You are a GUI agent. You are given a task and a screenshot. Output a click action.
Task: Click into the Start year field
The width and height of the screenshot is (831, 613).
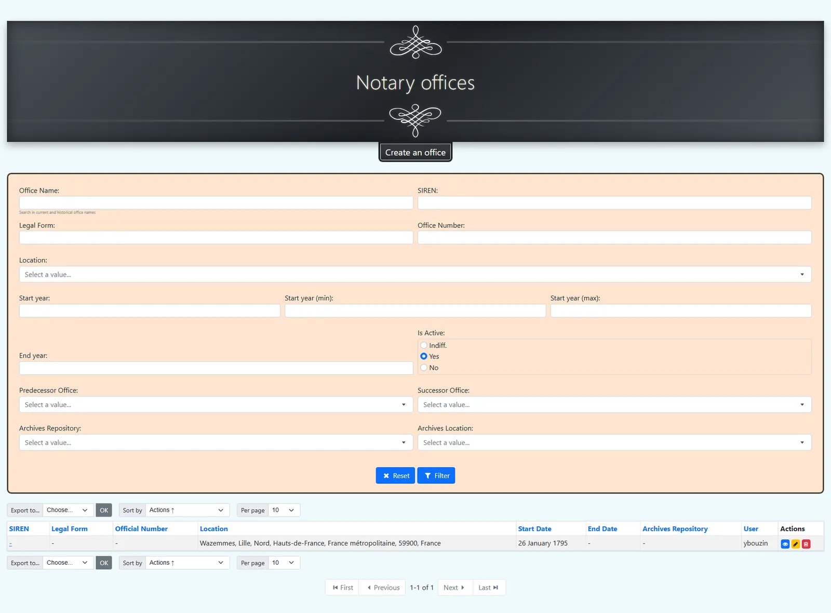pos(150,310)
